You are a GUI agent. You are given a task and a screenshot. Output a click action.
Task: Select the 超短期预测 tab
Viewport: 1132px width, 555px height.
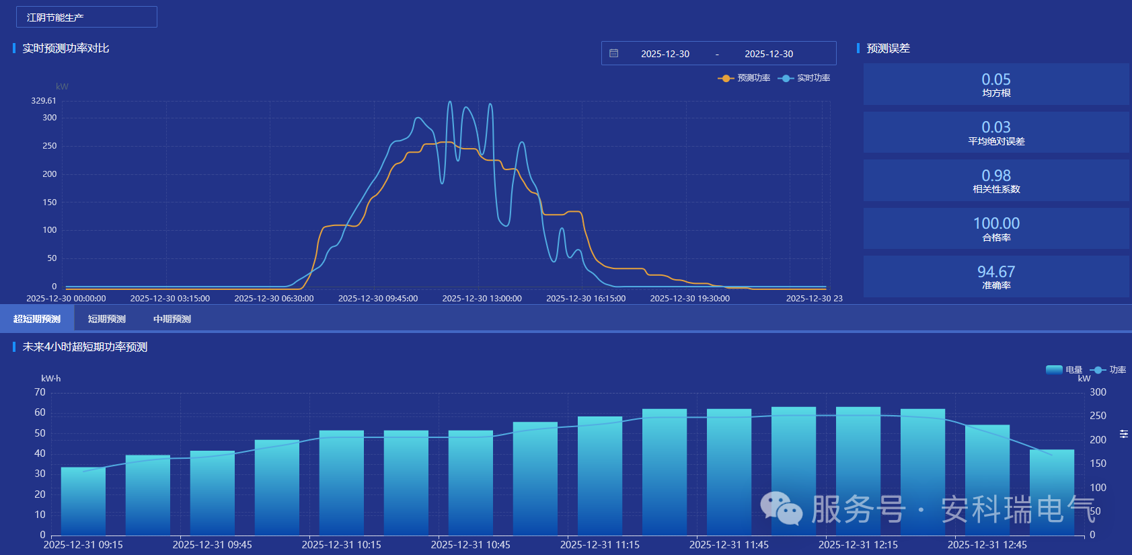(37, 319)
